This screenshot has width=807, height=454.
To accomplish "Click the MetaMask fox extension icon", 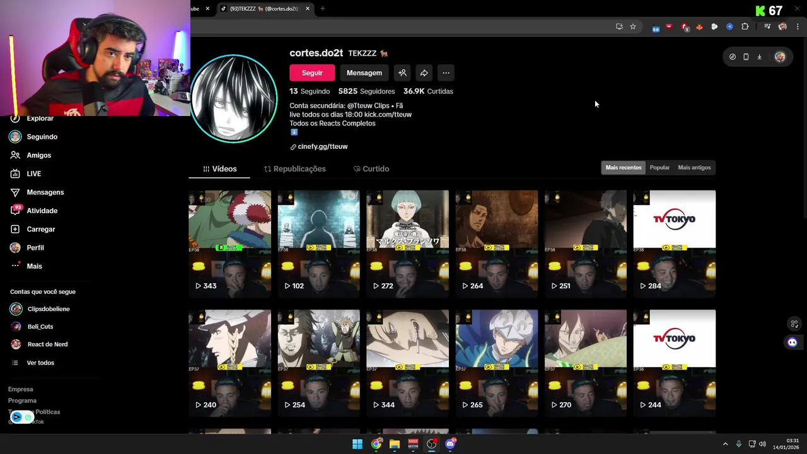I will point(699,26).
